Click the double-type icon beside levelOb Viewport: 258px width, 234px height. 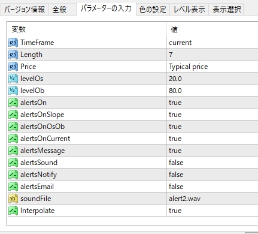(13, 91)
